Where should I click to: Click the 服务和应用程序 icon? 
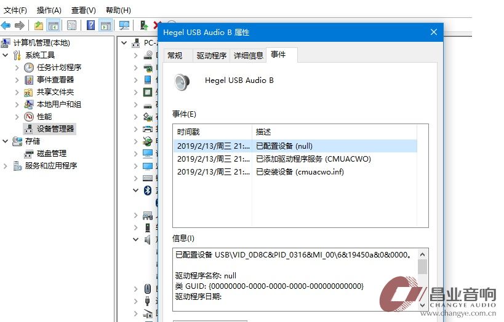coord(17,166)
